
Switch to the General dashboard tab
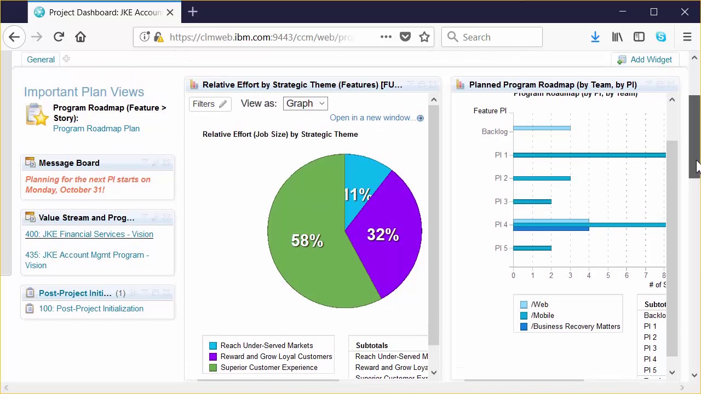pos(41,60)
